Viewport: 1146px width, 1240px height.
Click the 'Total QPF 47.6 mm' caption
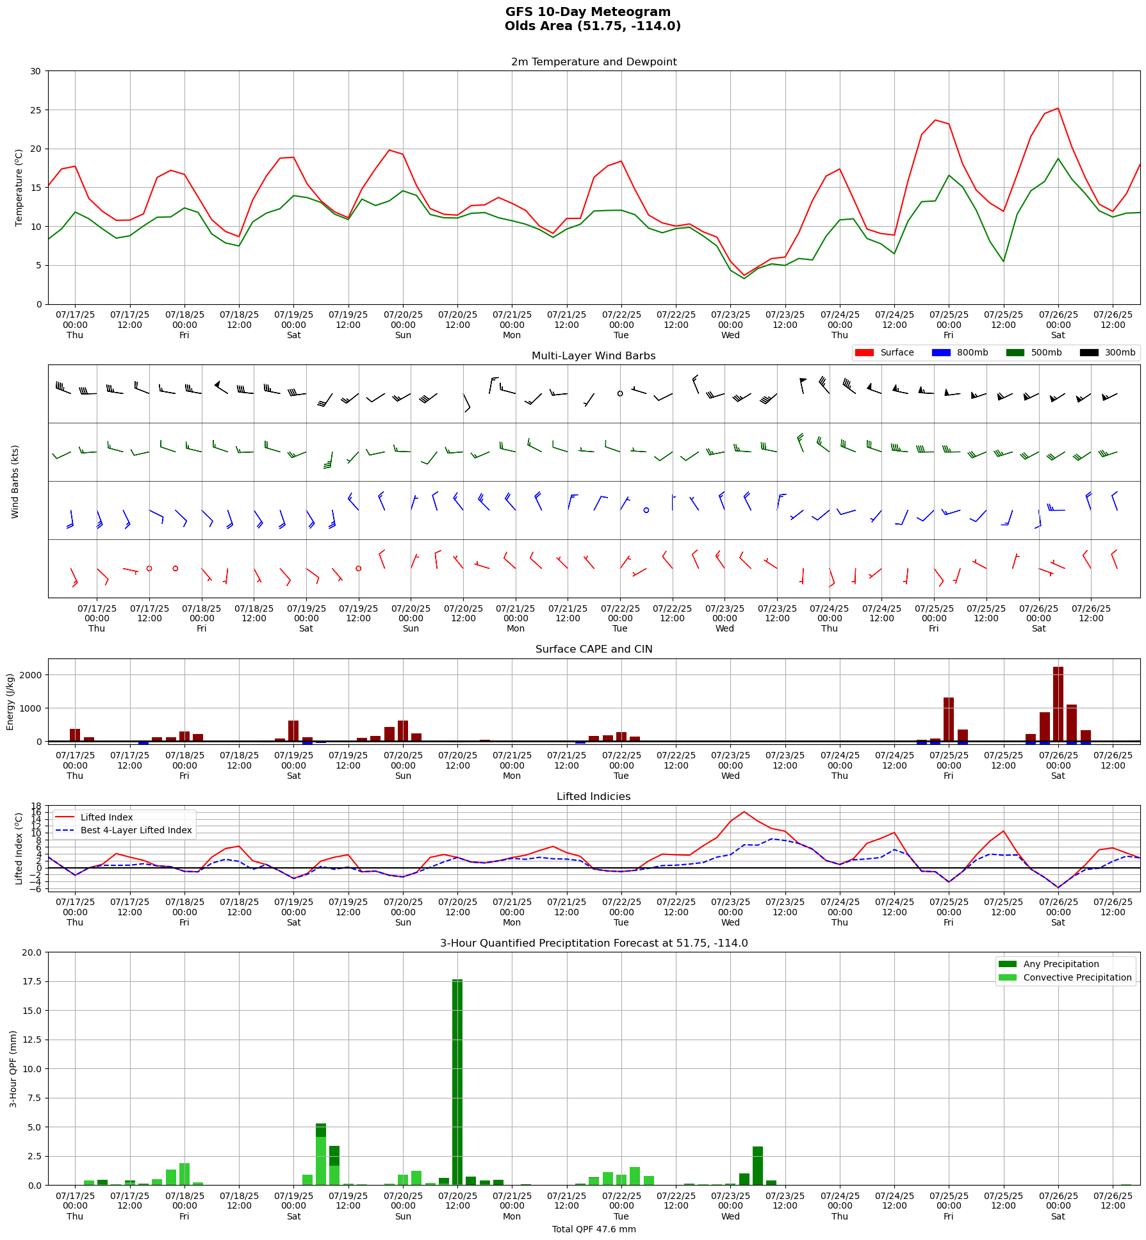[x=594, y=1229]
